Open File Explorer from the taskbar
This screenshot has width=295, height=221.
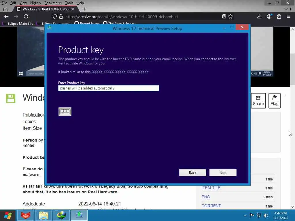pyautogui.click(x=44, y=215)
